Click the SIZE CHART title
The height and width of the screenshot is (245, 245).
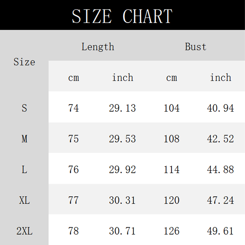pos(122,16)
